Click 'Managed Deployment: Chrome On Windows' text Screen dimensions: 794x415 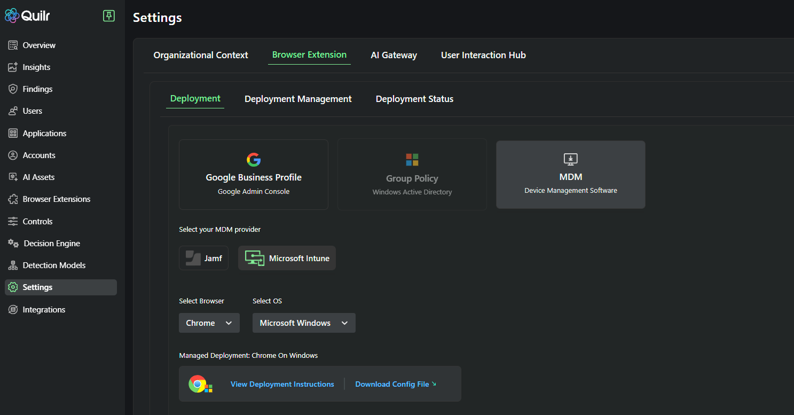pyautogui.click(x=248, y=355)
